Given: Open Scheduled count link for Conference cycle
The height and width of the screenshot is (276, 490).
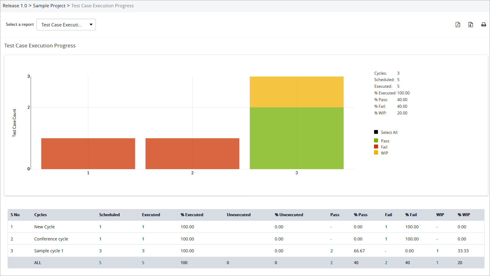Looking at the screenshot, I should click(x=100, y=239).
